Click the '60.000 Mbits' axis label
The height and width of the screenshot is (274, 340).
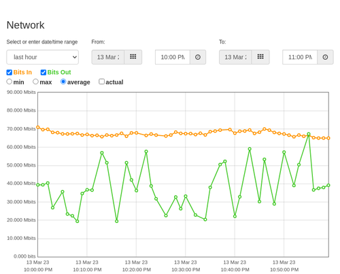pos(21,147)
